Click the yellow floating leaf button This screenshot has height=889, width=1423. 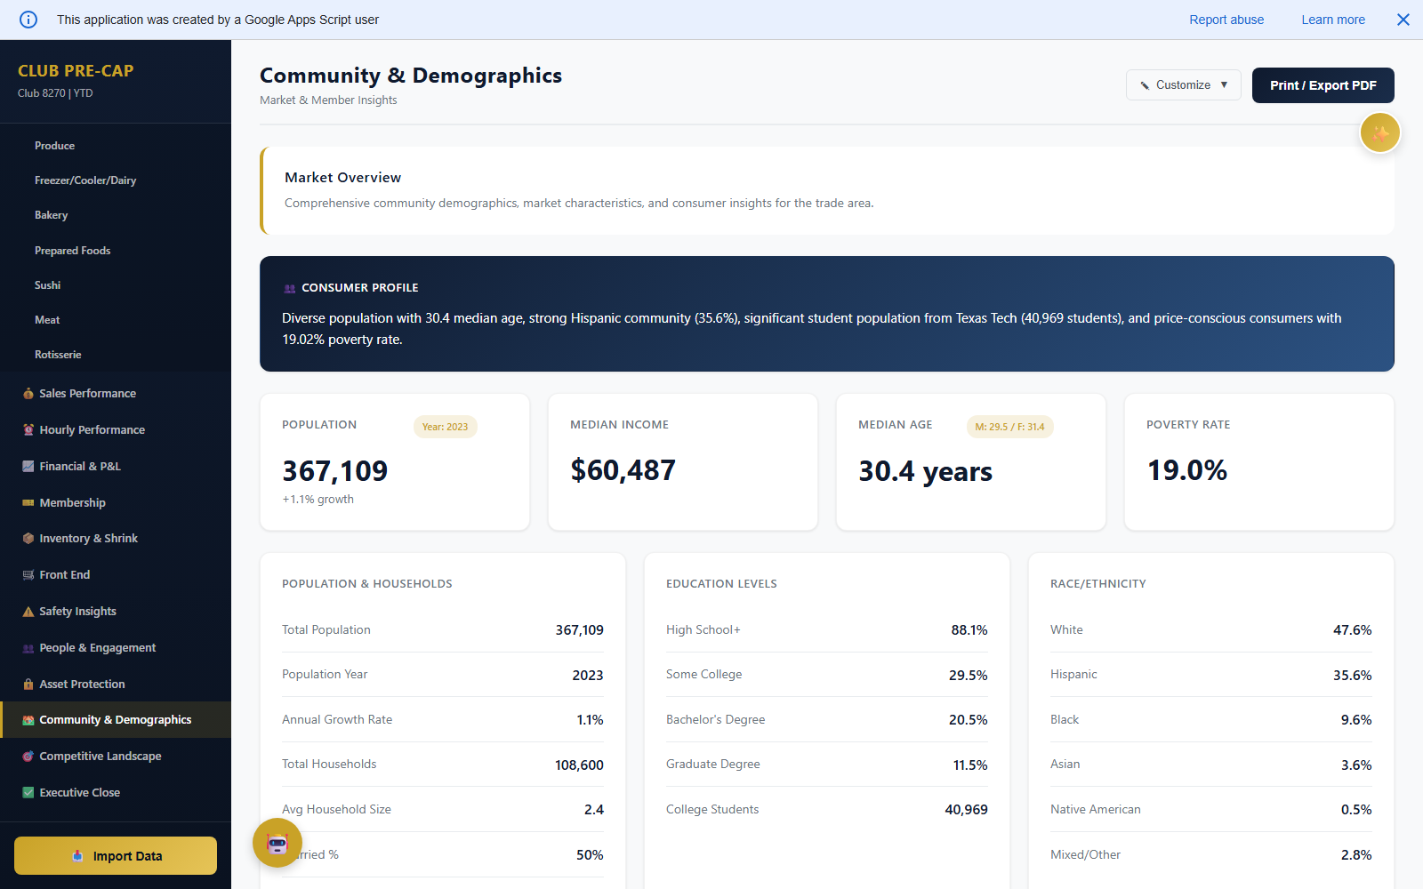click(x=1379, y=132)
